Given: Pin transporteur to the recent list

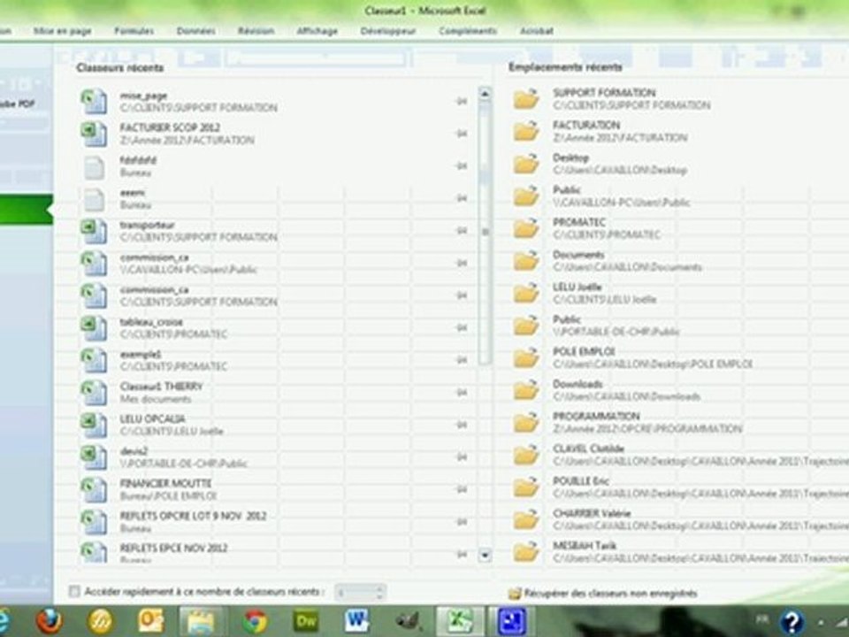Looking at the screenshot, I should [462, 231].
